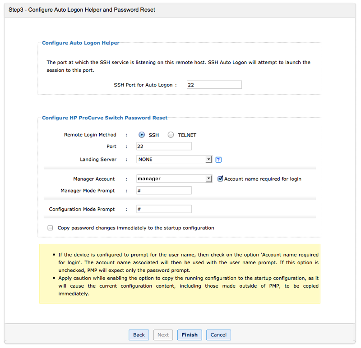Click the Step3 title bar text

[80, 9]
